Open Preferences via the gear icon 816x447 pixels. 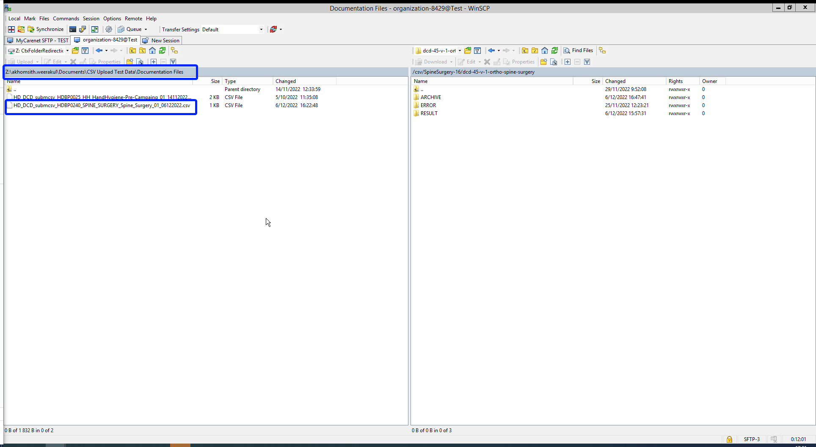(x=109, y=29)
